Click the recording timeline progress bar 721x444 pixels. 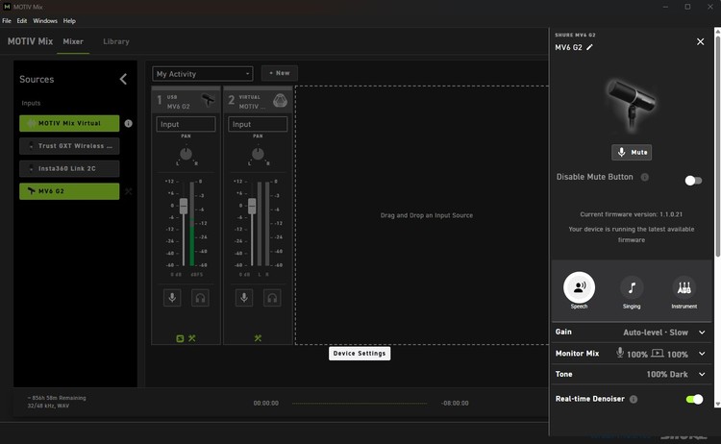pyautogui.click(x=360, y=404)
